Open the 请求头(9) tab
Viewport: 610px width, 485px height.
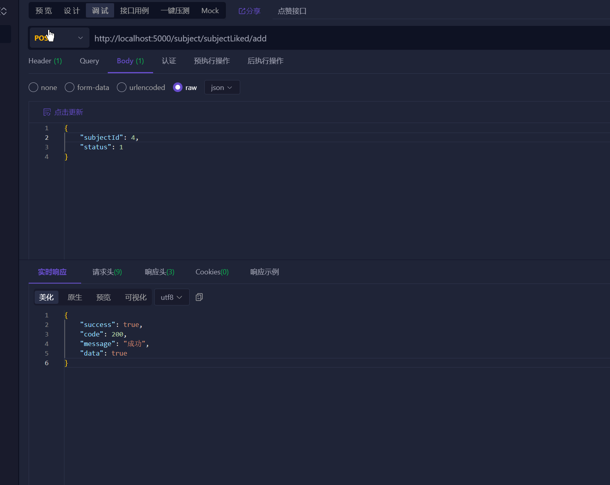coord(107,272)
